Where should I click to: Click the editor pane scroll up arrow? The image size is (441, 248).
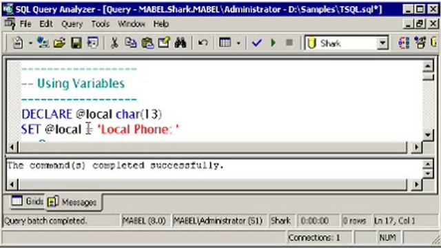[x=428, y=66]
